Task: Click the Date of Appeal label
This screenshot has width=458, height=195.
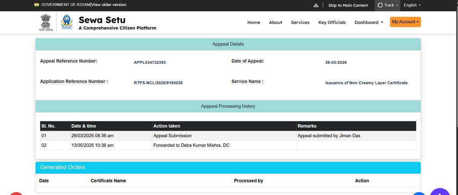Action: coord(248,61)
